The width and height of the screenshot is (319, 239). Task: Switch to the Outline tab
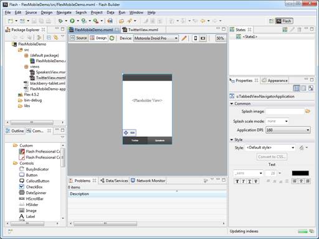[15, 131]
